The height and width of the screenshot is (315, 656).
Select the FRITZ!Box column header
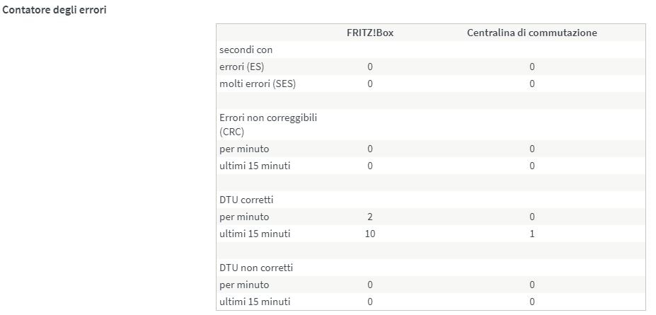coord(369,33)
